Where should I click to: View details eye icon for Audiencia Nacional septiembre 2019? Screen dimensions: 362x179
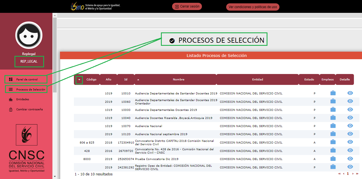[350, 134]
